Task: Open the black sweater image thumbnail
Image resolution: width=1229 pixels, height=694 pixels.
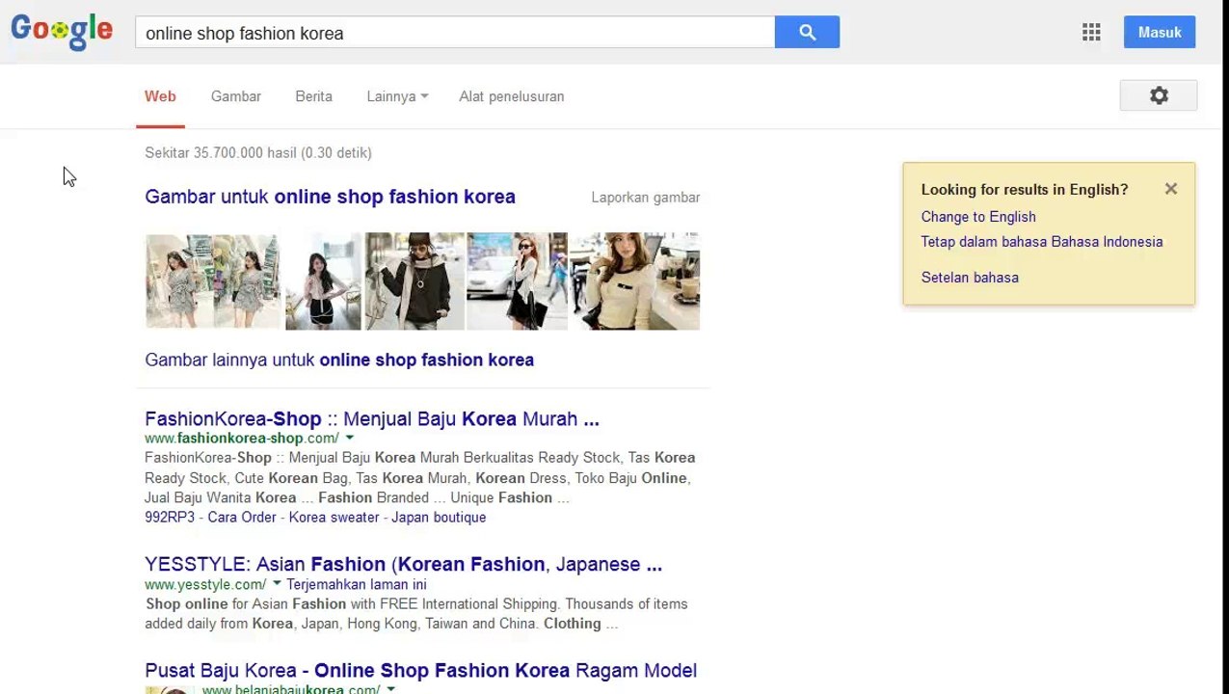Action: click(x=414, y=281)
